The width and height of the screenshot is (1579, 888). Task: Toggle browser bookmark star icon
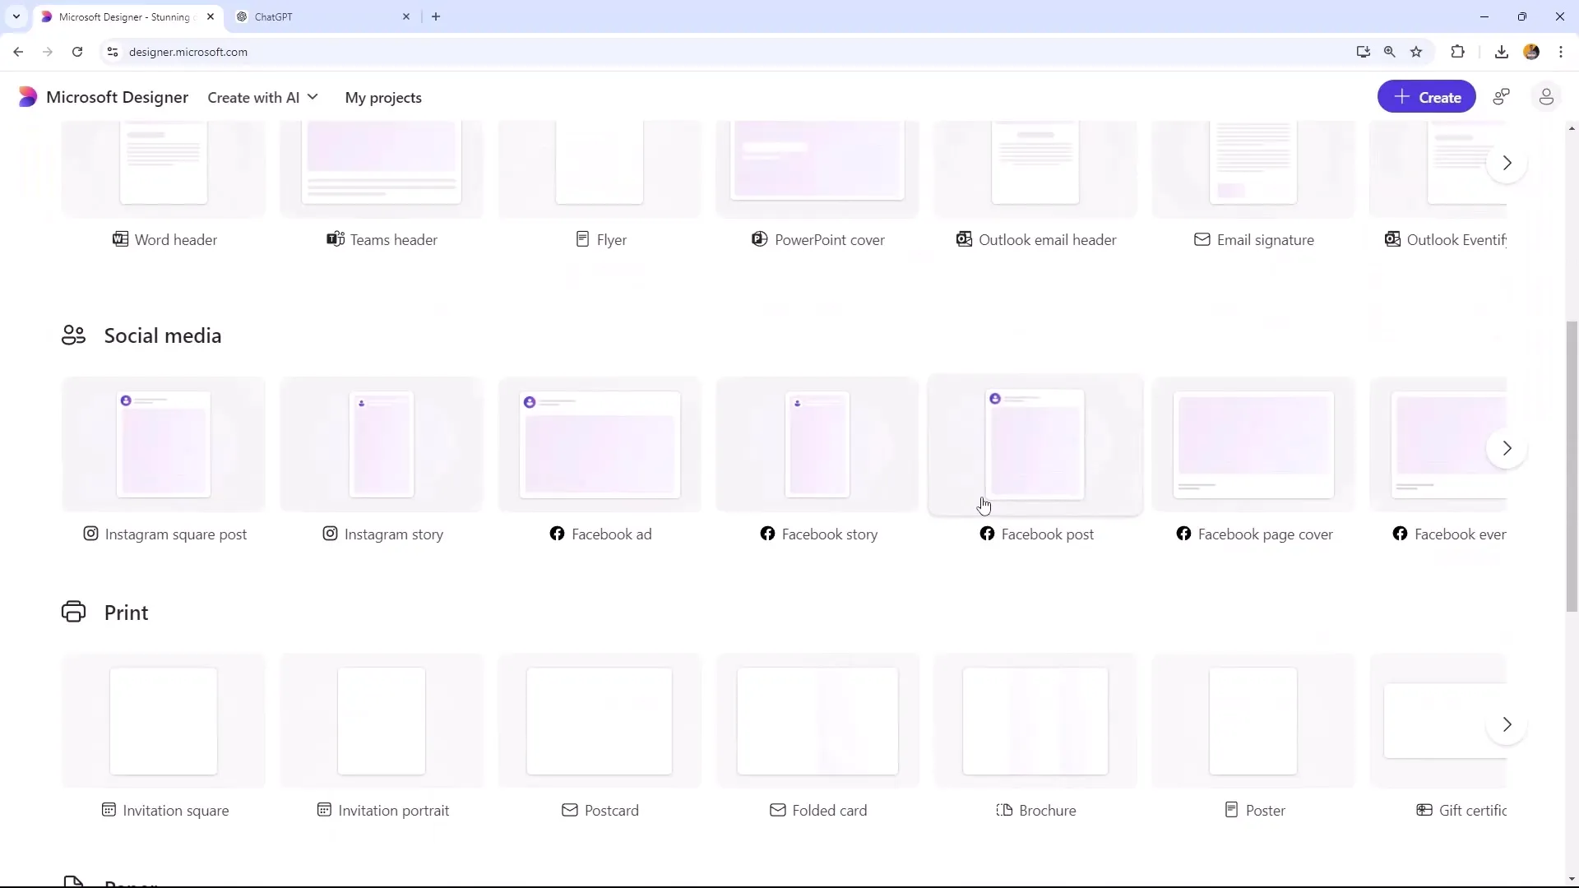pyautogui.click(x=1418, y=52)
